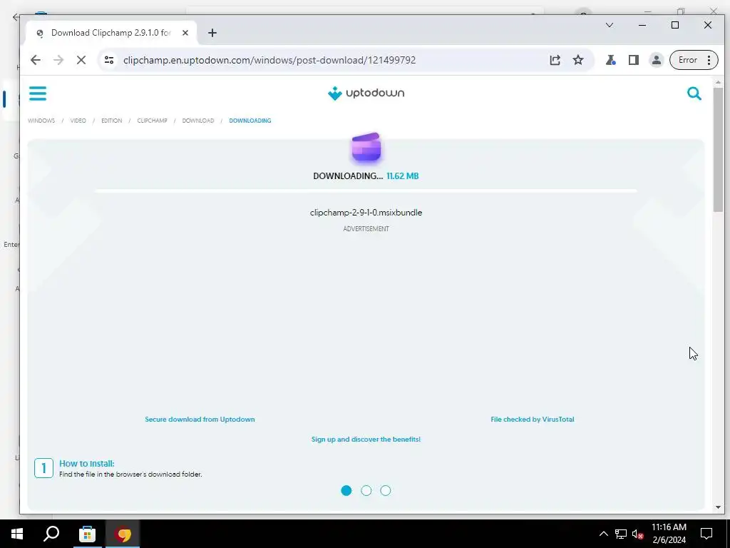Close the Download Clipchamp tab

pyautogui.click(x=185, y=33)
